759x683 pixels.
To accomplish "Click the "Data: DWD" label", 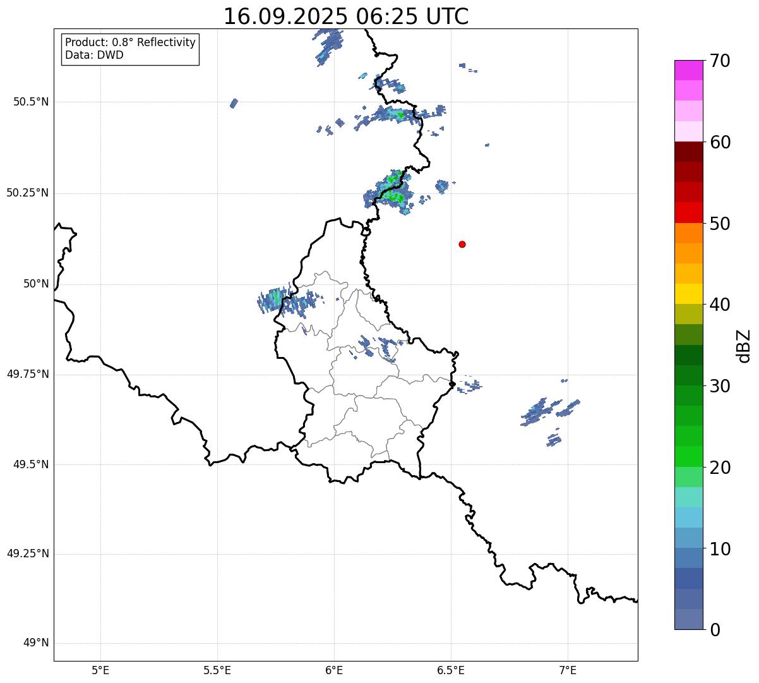I will (94, 55).
